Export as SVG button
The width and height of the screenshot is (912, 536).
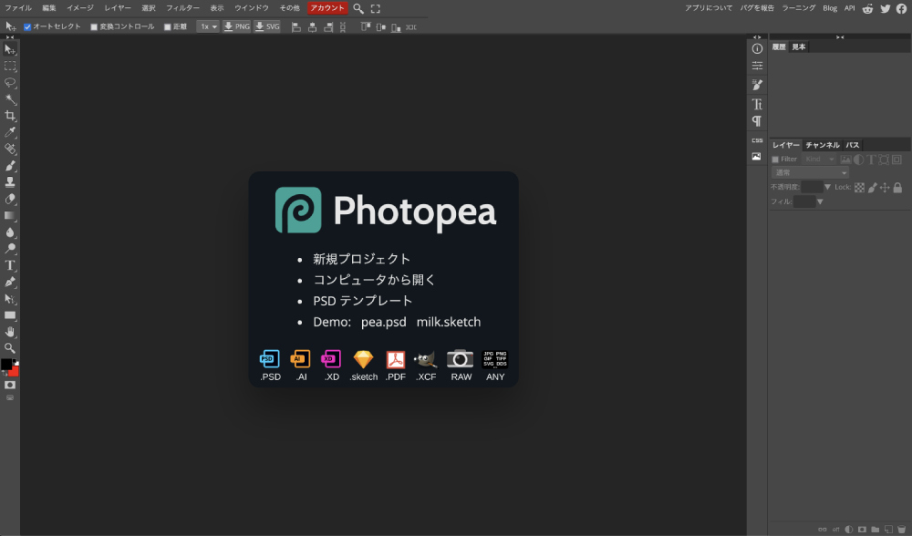[267, 26]
